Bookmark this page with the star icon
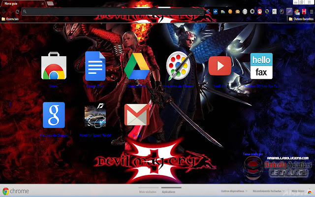This screenshot has width=315, height=197. click(x=200, y=12)
